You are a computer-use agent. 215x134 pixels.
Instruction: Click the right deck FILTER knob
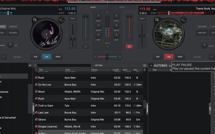coord(205,46)
